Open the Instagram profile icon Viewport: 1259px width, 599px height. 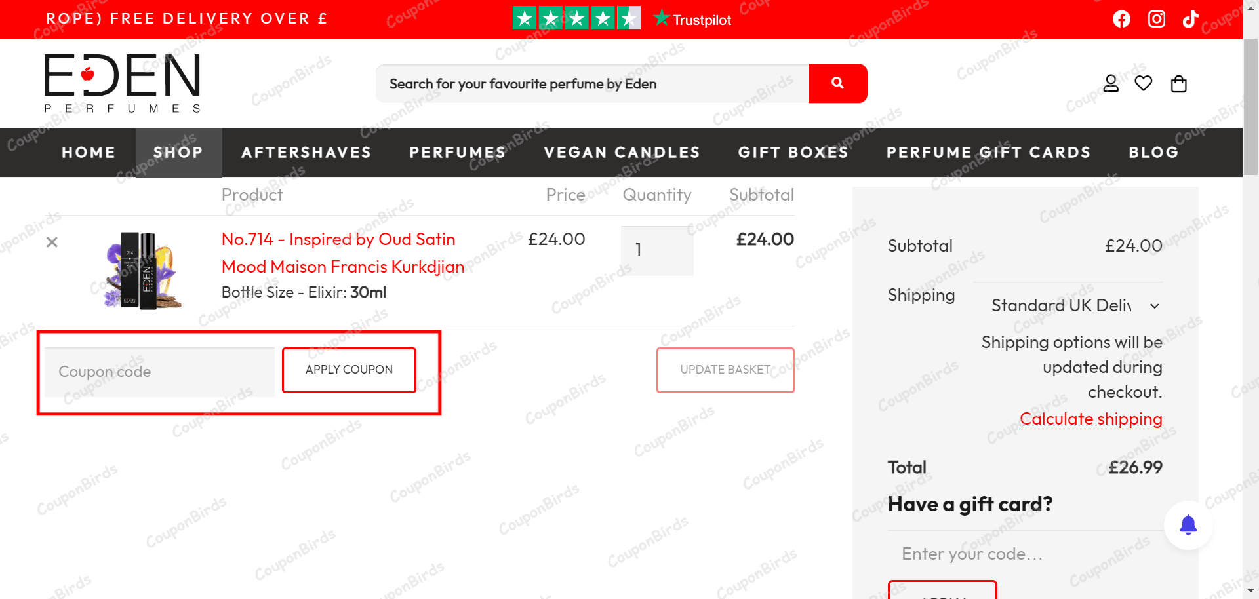point(1156,19)
